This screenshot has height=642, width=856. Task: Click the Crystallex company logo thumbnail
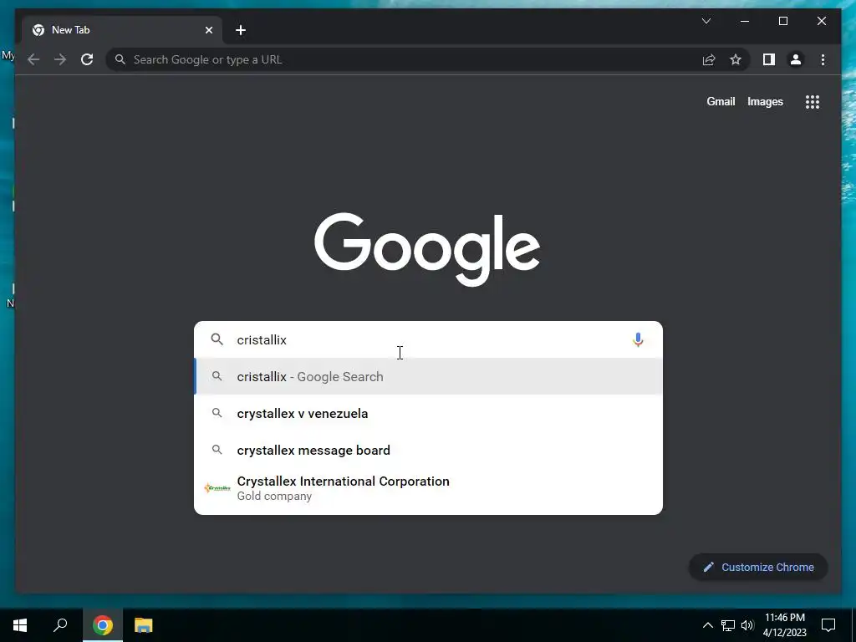click(217, 488)
